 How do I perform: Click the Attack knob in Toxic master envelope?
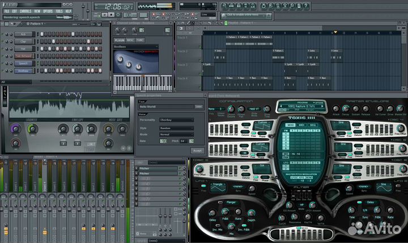[x=336, y=108]
